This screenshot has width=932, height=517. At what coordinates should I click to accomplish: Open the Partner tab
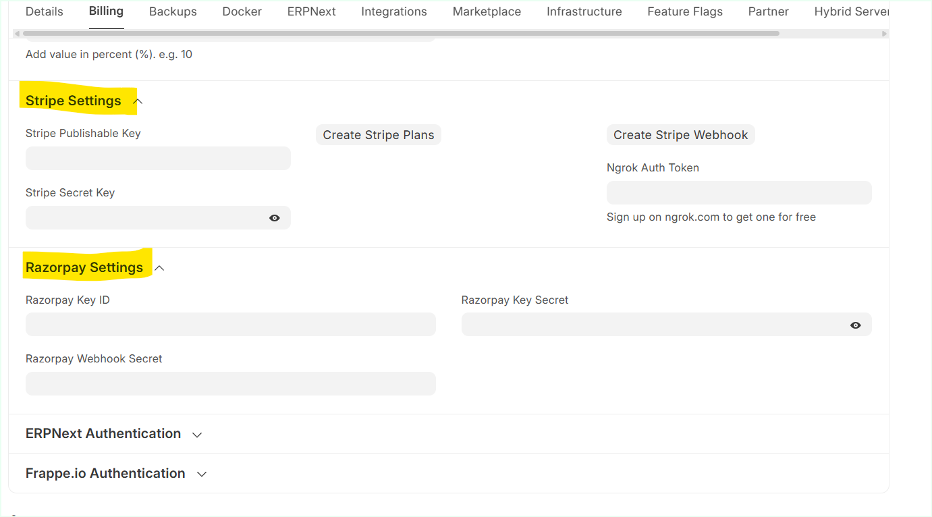[x=769, y=11]
